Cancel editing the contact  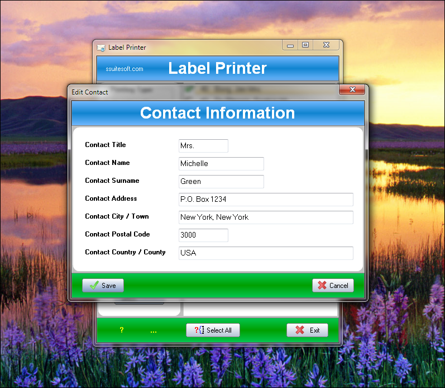pos(333,286)
